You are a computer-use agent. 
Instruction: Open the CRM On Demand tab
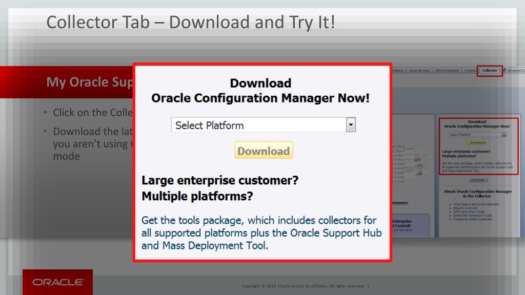447,70
